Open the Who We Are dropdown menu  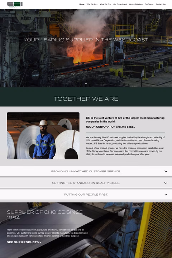tap(92, 4)
